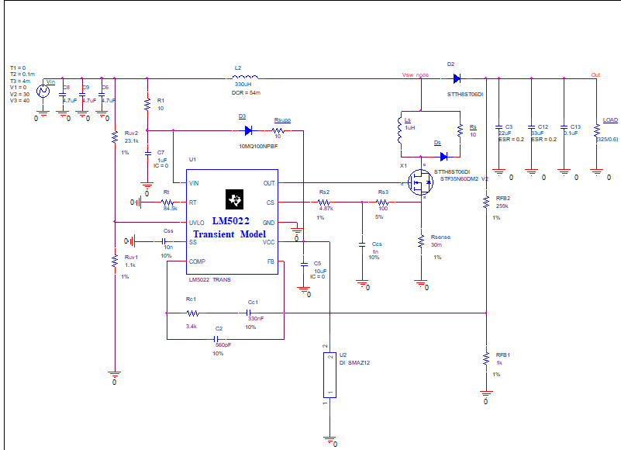The image size is (621, 450).
Task: Click the LM5022_TRANS part name
Action: click(x=210, y=279)
